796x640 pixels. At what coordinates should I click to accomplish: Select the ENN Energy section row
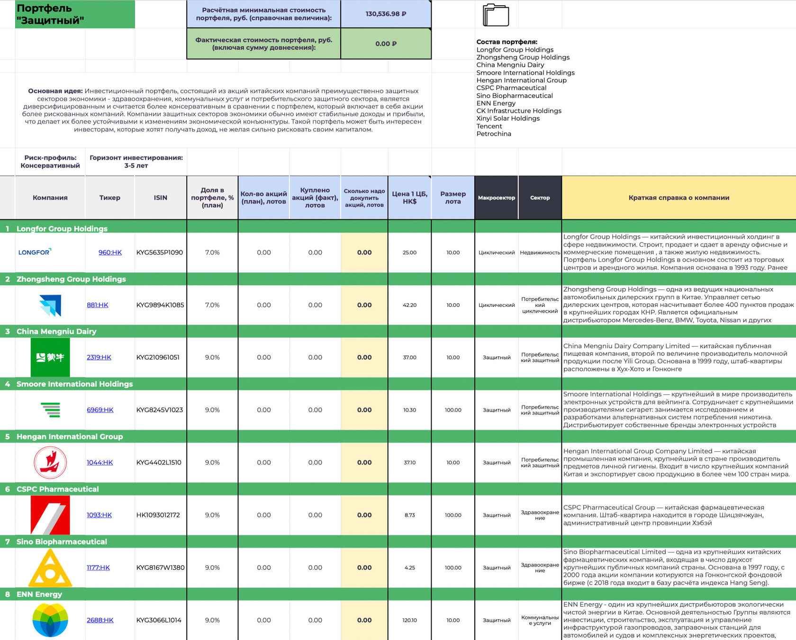click(398, 594)
